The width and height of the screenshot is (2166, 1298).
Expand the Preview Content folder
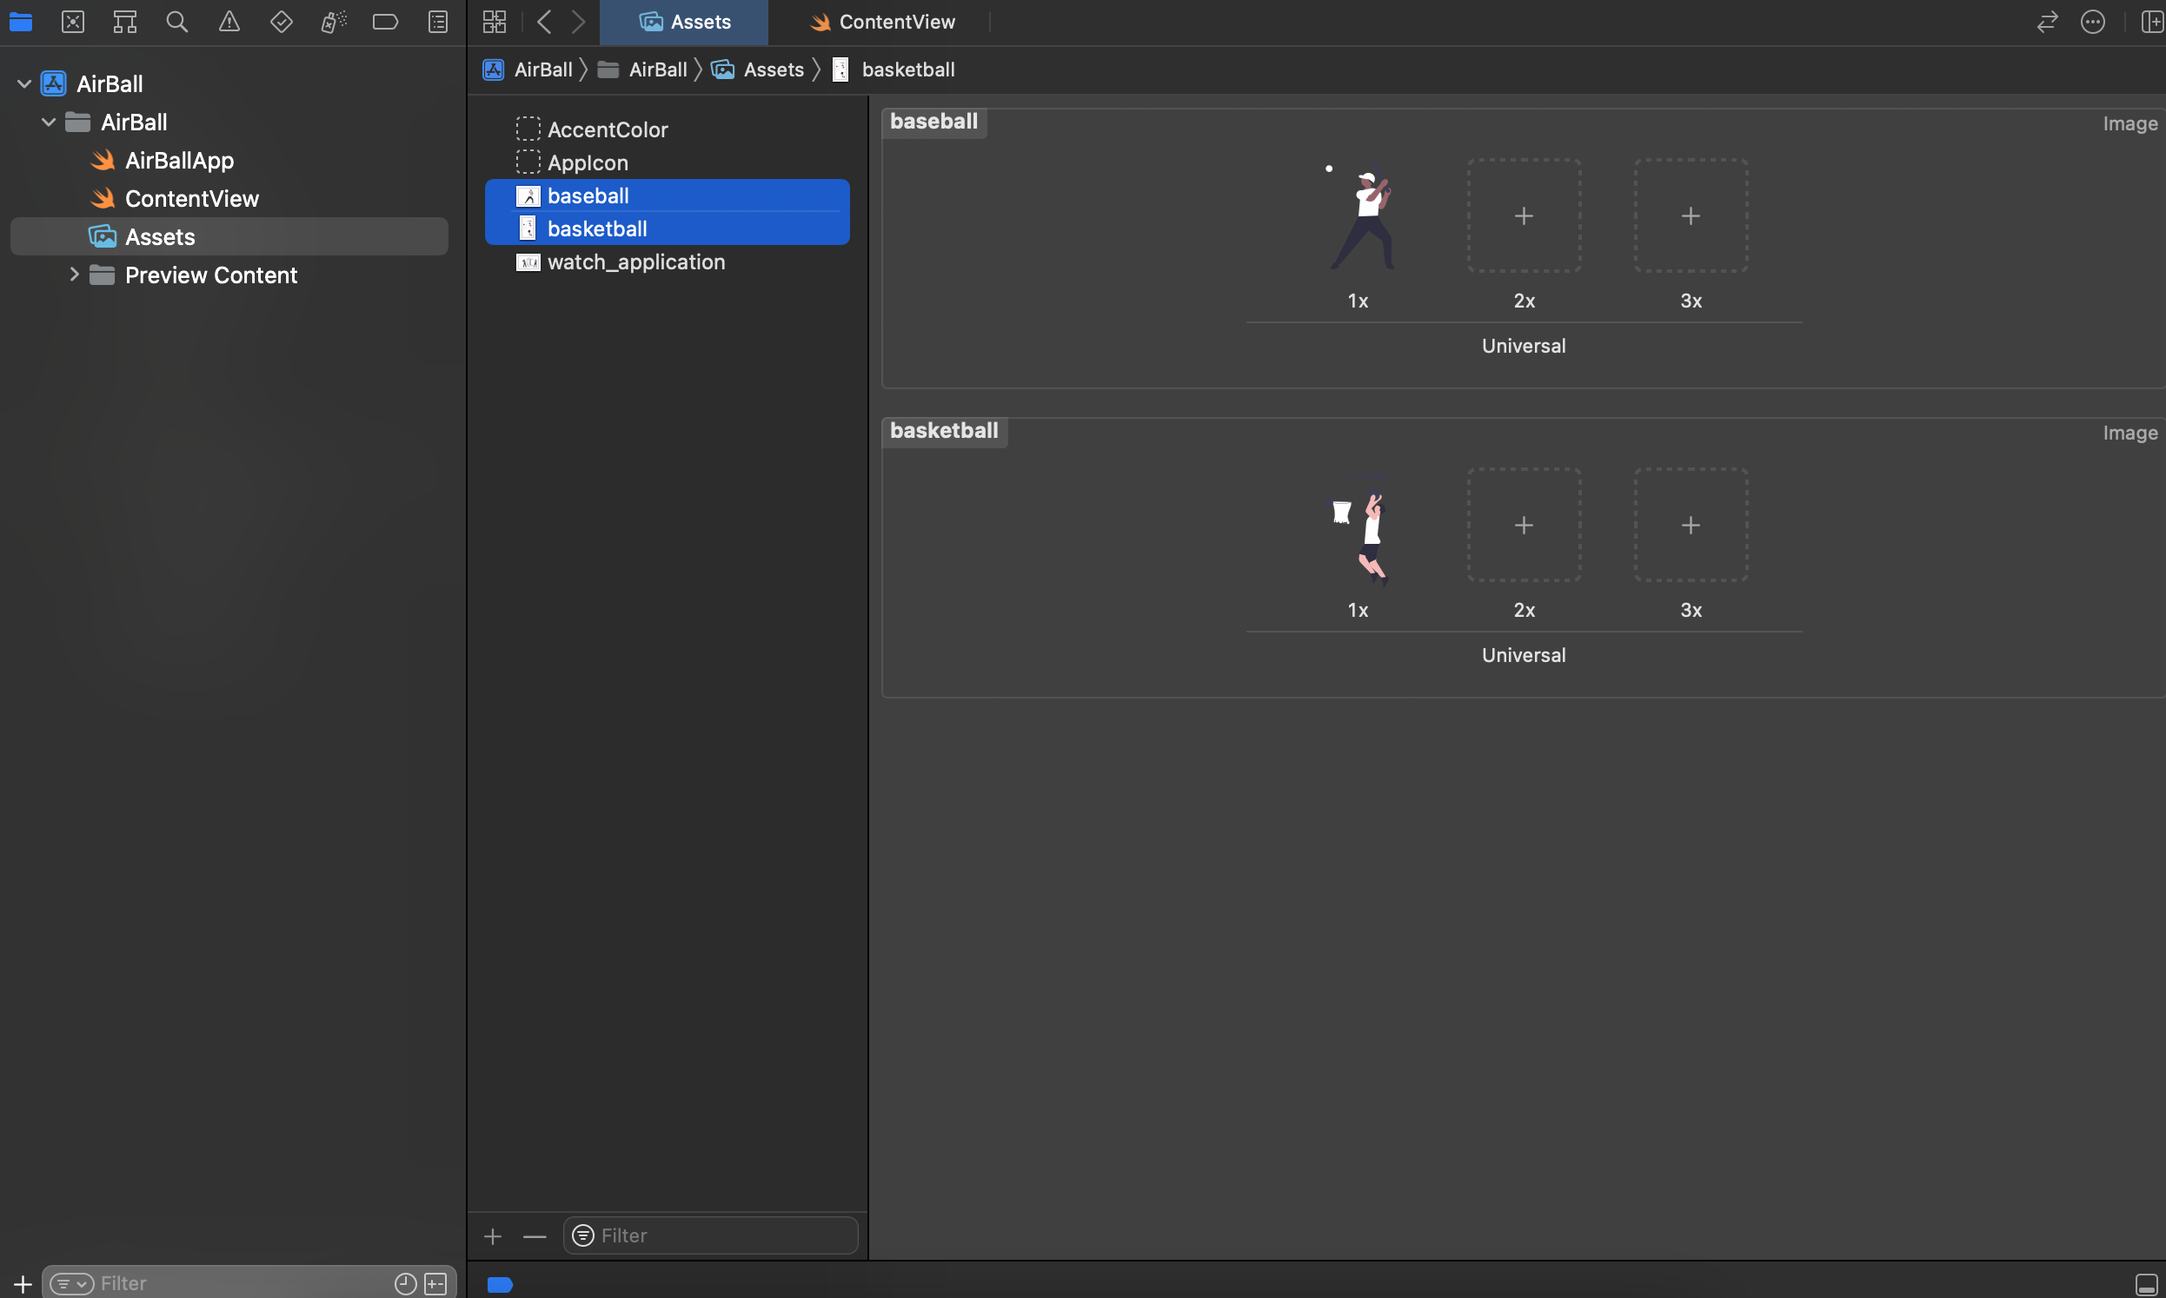tap(75, 275)
